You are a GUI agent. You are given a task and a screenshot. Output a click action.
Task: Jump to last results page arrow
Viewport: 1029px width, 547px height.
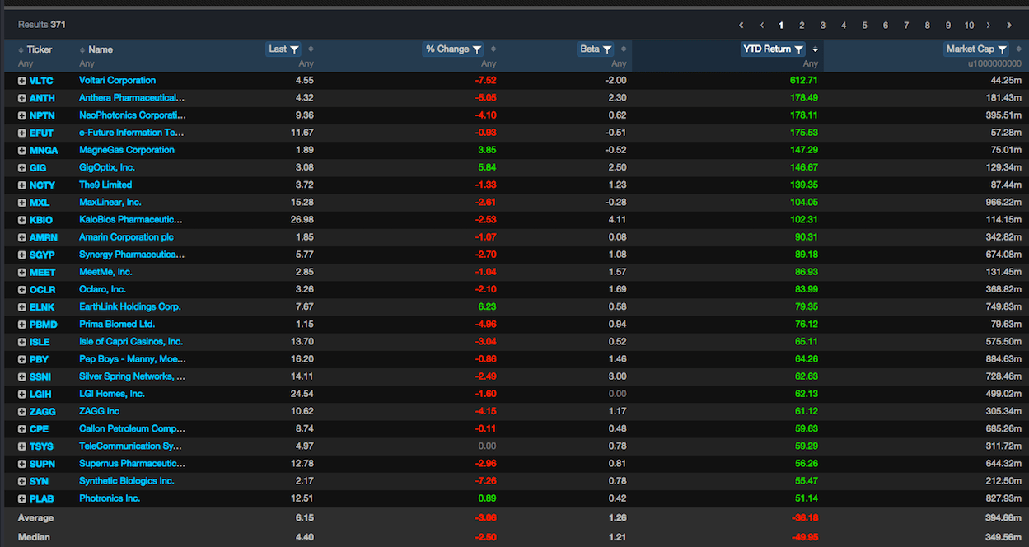(x=1009, y=26)
